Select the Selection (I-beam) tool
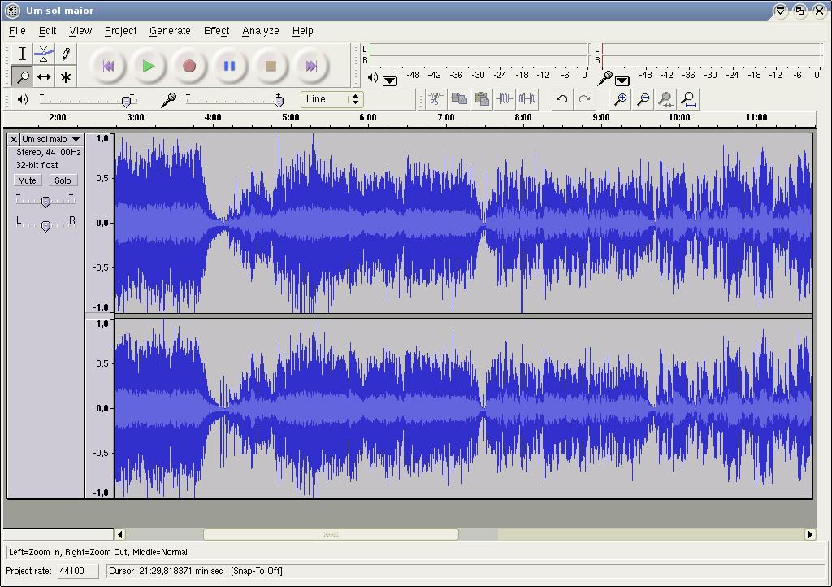Viewport: 832px width, 587px height. [22, 54]
